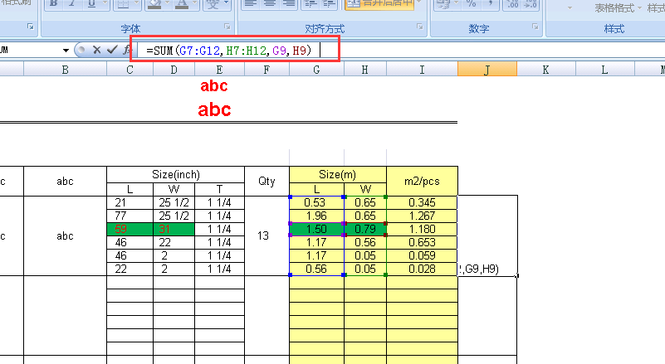Click the underline formatting button
The image size is (665, 364).
[x=90, y=4]
